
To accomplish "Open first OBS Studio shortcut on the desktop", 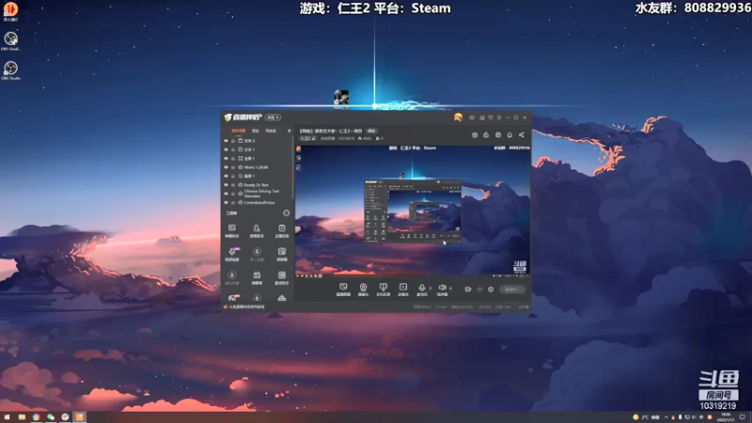I will (x=10, y=41).
